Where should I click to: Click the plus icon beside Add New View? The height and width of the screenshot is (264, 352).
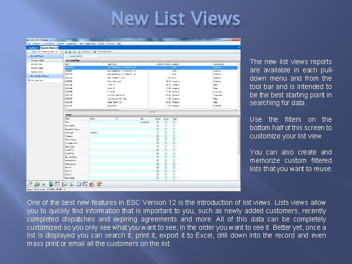click(29, 80)
